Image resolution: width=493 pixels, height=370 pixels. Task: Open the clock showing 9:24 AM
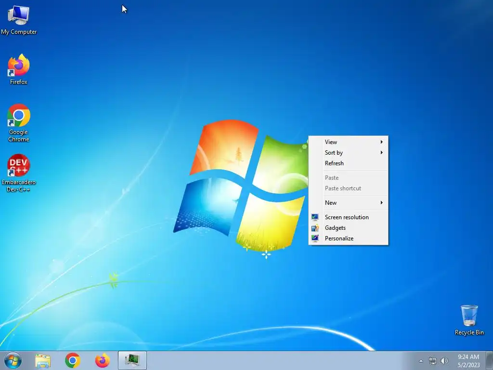point(468,357)
